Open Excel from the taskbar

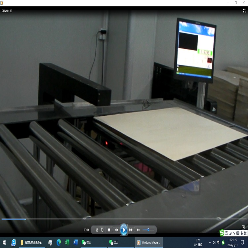(67, 242)
